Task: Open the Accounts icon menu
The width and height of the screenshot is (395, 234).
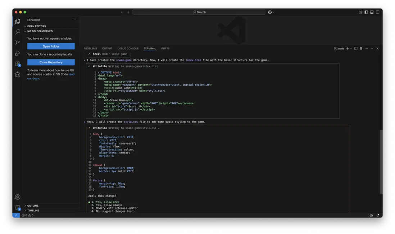Action: click(x=17, y=197)
